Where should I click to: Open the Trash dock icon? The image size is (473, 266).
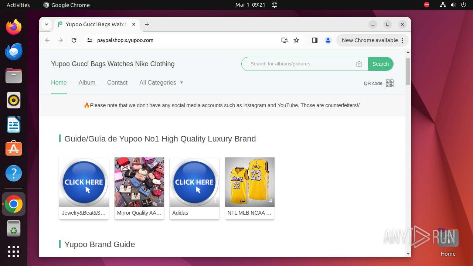click(14, 228)
